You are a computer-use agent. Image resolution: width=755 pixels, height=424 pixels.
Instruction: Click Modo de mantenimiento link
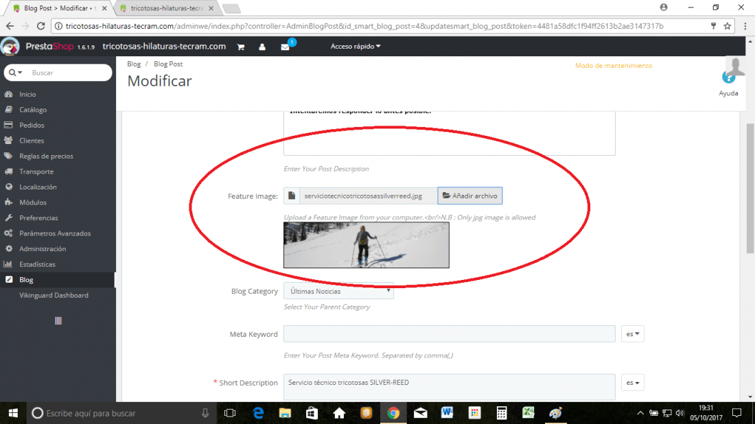pos(614,65)
